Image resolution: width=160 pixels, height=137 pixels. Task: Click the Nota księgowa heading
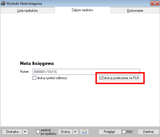37,63
